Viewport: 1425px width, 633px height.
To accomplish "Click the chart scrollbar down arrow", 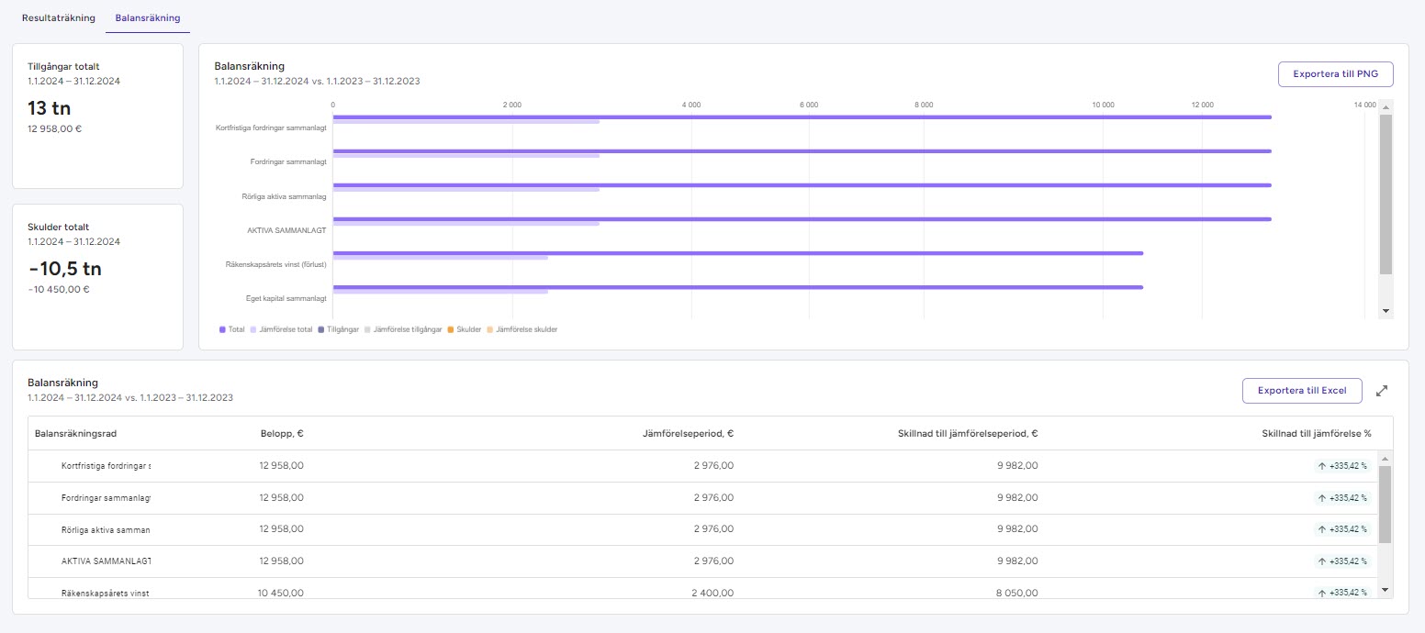I will 1386,312.
